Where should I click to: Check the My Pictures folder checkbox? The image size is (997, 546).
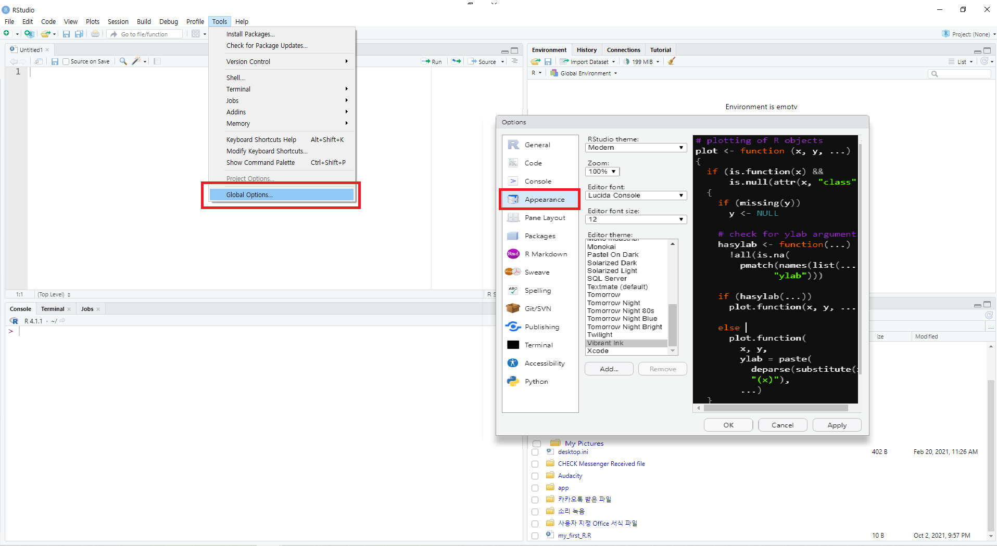(537, 444)
